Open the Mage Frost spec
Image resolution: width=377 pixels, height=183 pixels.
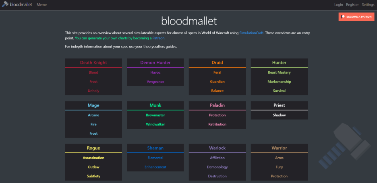93,134
